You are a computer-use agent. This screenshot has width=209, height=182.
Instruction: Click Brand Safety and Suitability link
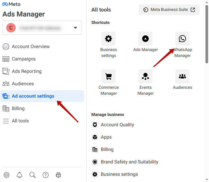pyautogui.click(x=129, y=162)
